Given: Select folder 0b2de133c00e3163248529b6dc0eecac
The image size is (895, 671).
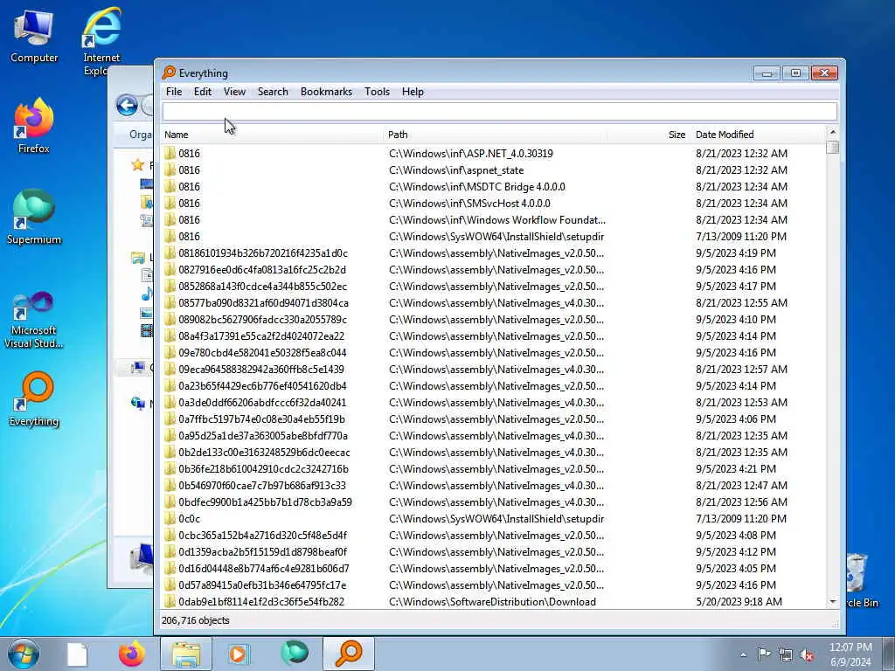Looking at the screenshot, I should 494,452.
